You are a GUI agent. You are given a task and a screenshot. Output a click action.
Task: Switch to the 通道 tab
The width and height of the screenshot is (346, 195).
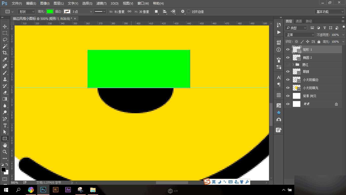[298, 21]
